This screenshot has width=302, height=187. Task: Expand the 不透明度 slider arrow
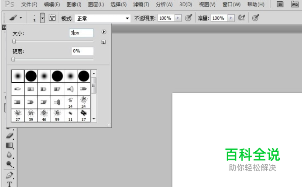(x=178, y=18)
